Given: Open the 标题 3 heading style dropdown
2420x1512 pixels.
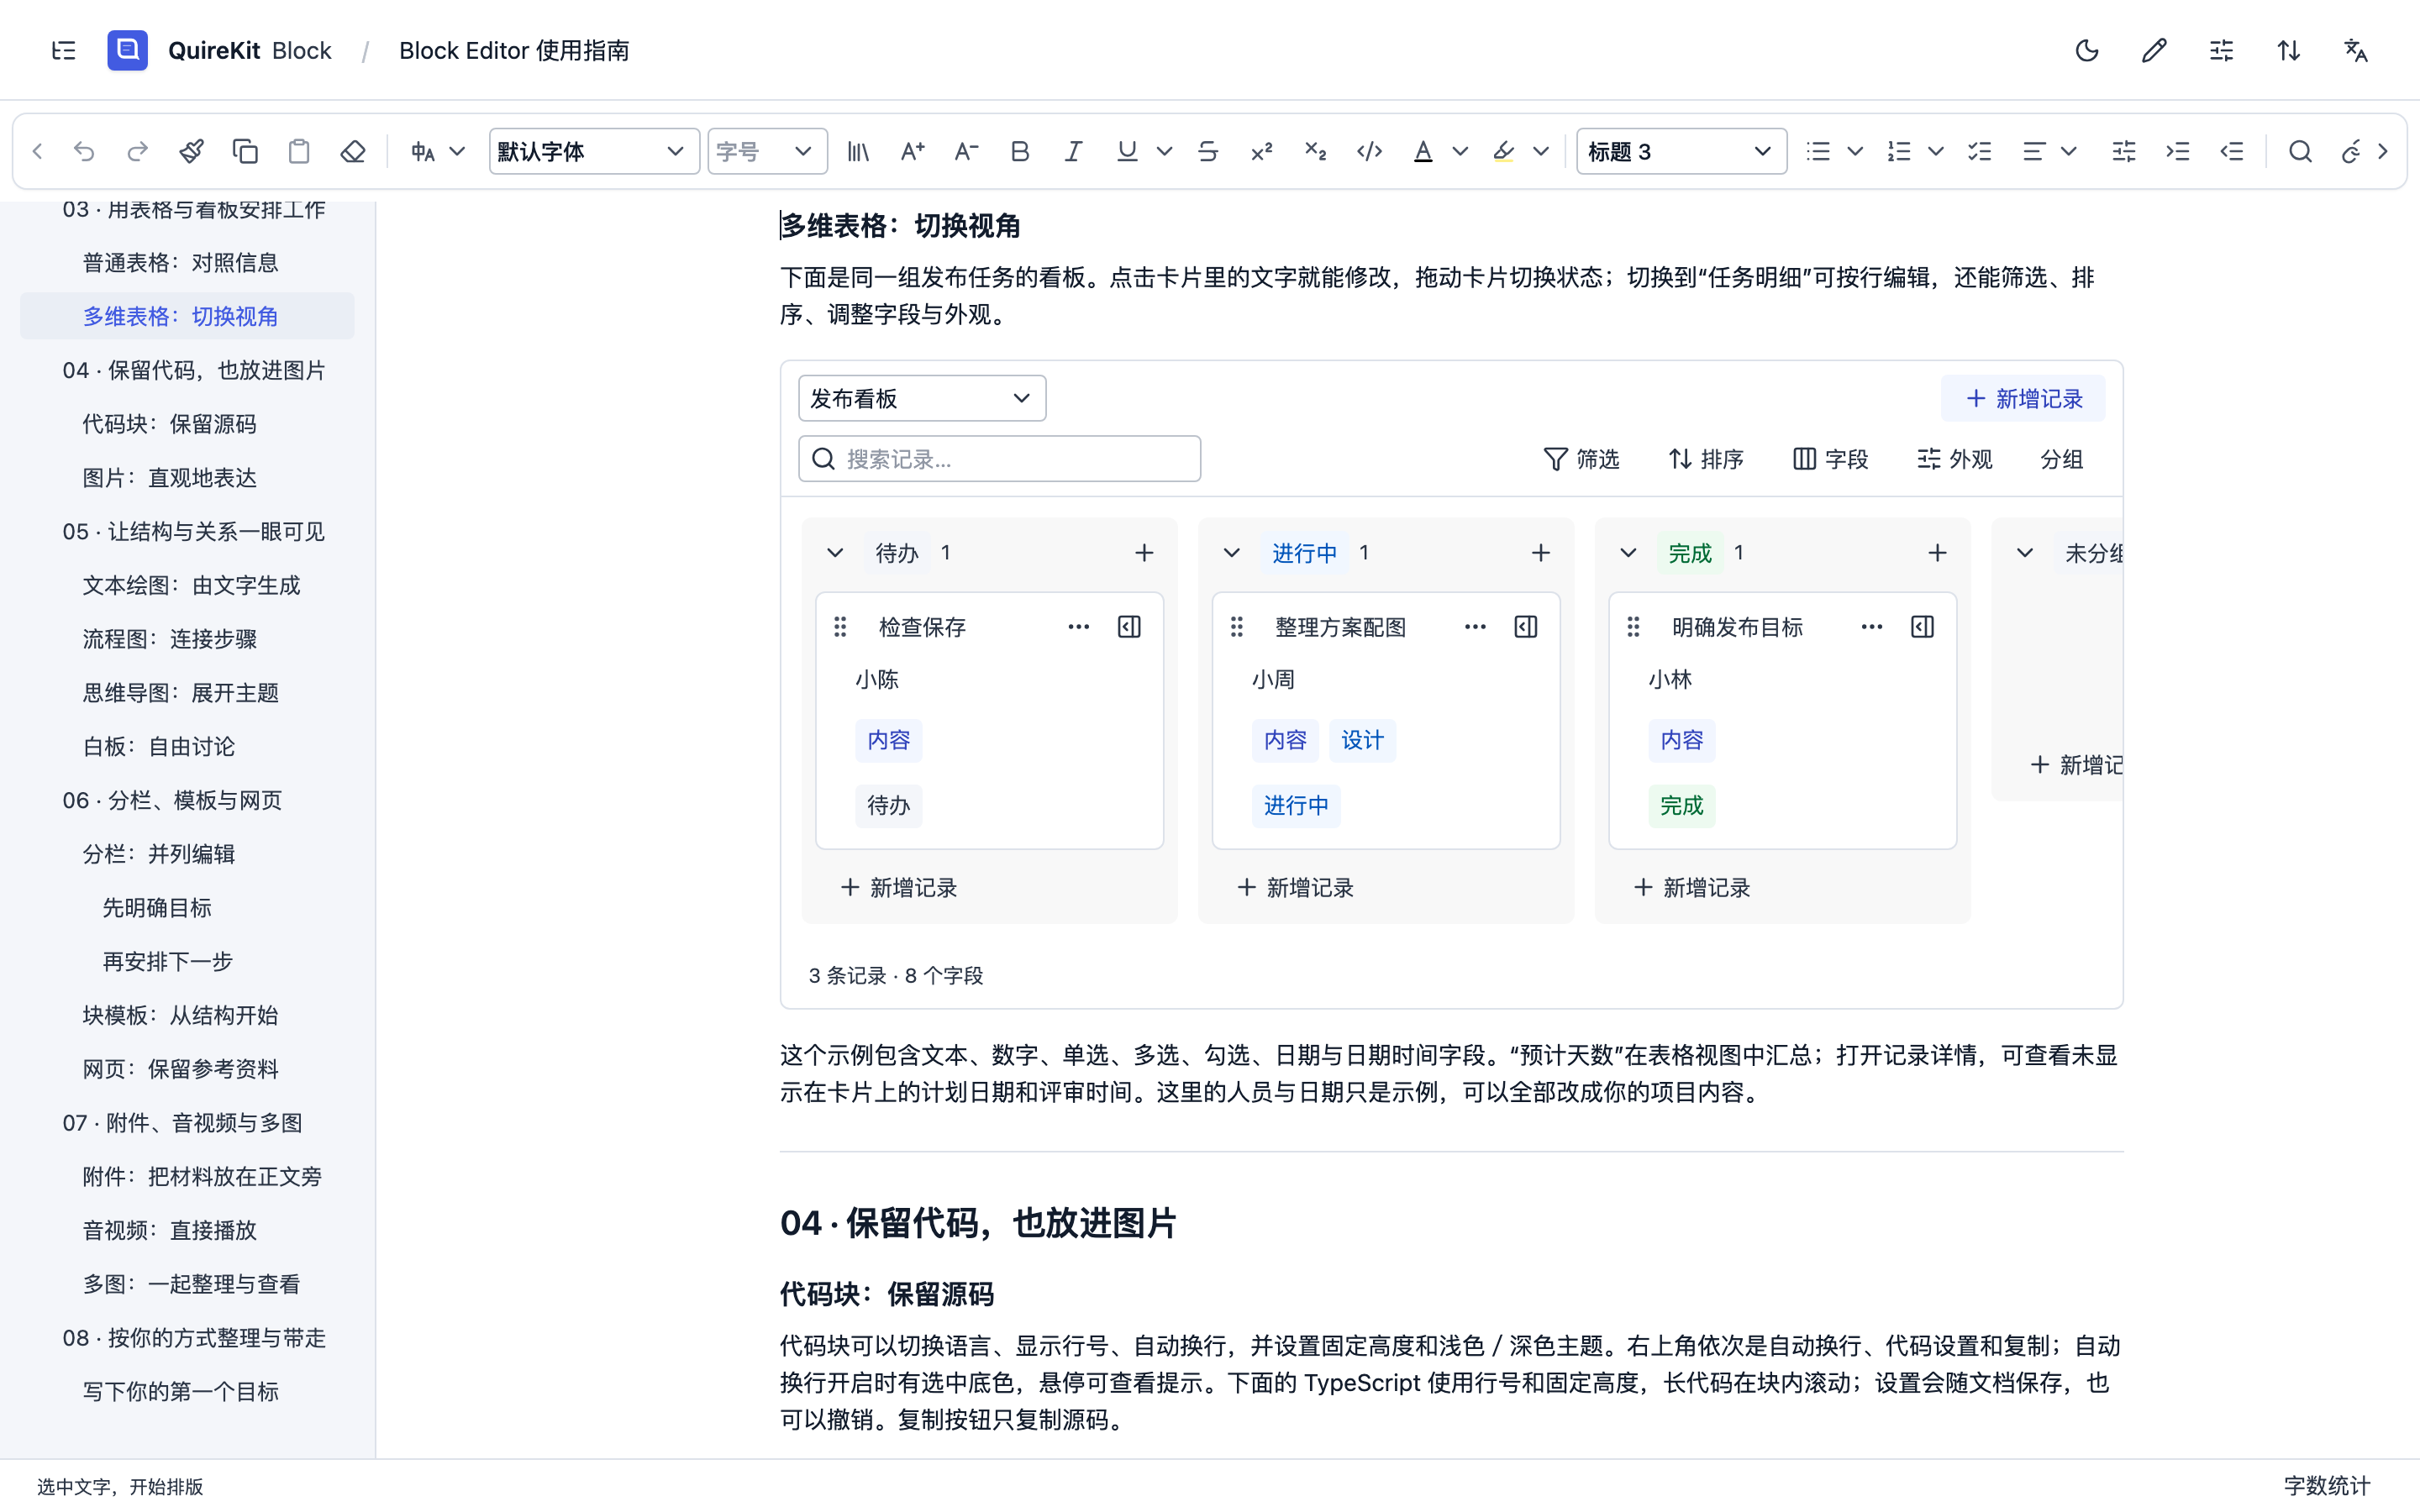Looking at the screenshot, I should click(1681, 151).
